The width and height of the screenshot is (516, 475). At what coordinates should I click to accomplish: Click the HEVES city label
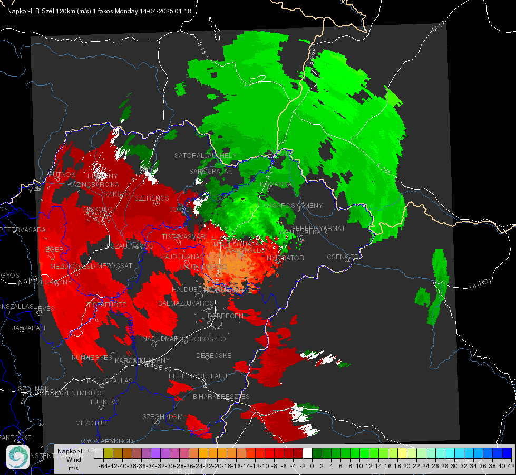[x=44, y=309]
